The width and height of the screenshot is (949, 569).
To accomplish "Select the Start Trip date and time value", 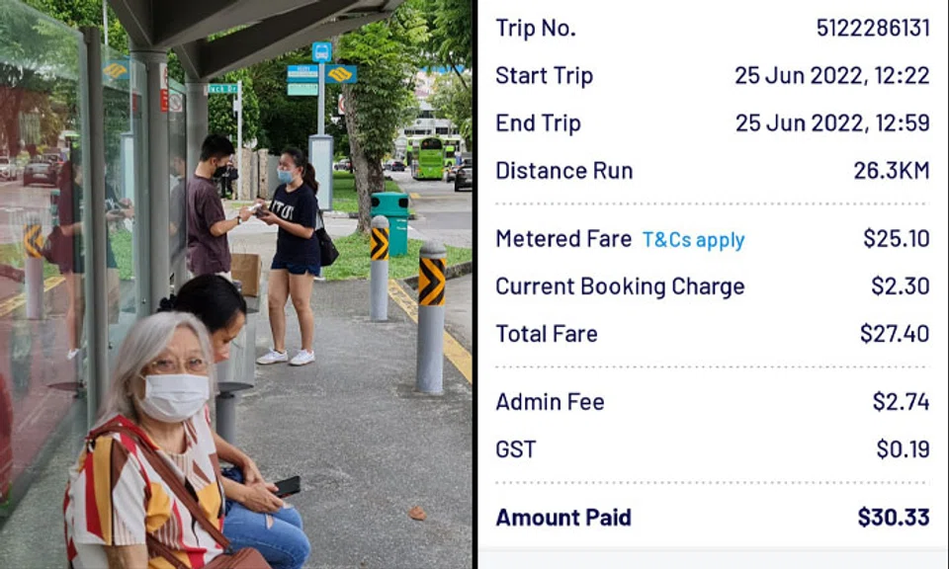I will pyautogui.click(x=831, y=76).
